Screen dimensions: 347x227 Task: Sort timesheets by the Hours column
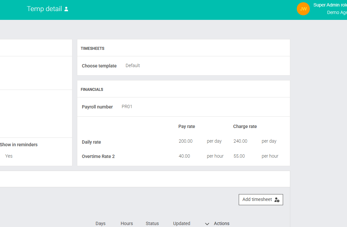(x=127, y=223)
